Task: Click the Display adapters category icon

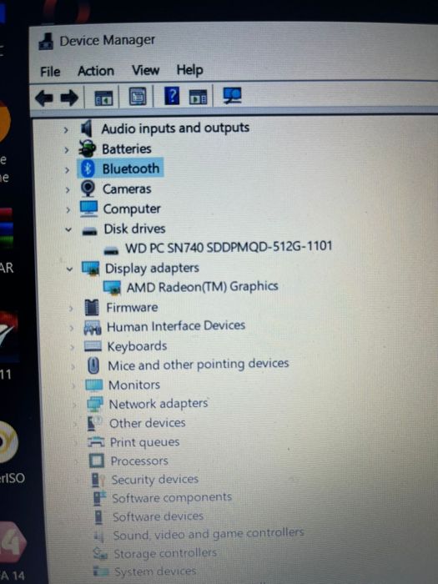Action: (x=91, y=268)
